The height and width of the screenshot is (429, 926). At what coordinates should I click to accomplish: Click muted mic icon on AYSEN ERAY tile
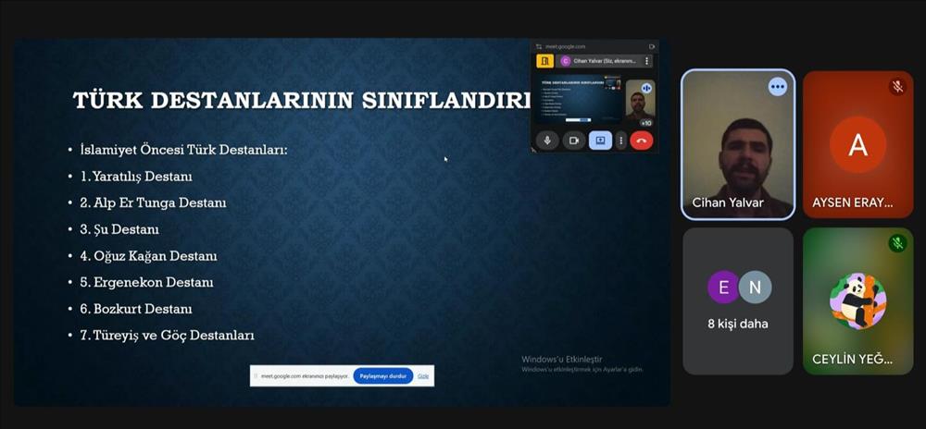click(896, 86)
